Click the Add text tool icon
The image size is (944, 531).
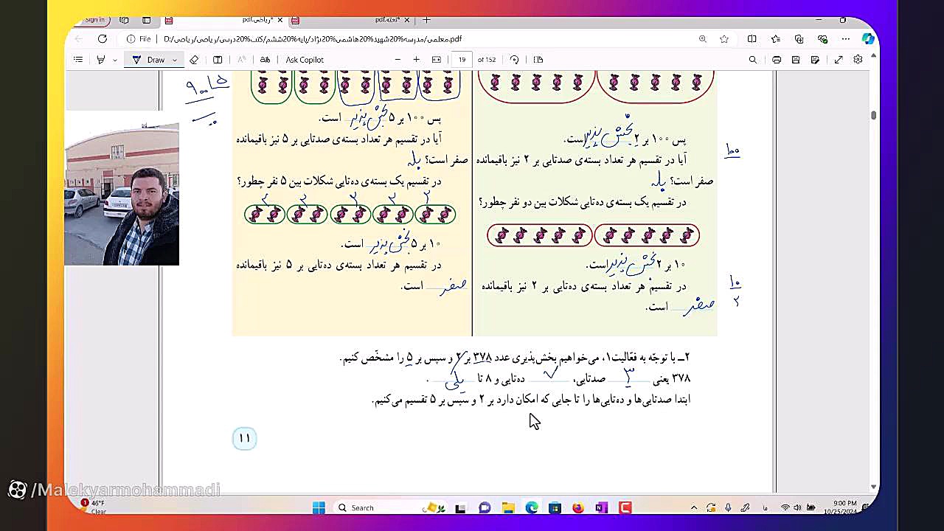[218, 60]
